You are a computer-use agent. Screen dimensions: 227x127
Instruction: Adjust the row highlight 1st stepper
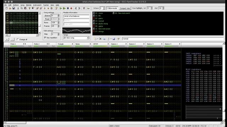[151, 8]
